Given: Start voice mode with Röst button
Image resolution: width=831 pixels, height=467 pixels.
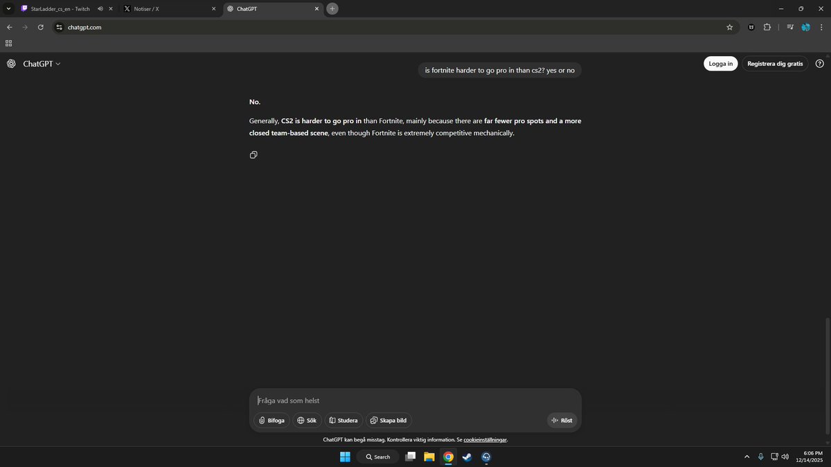Looking at the screenshot, I should coord(562,420).
